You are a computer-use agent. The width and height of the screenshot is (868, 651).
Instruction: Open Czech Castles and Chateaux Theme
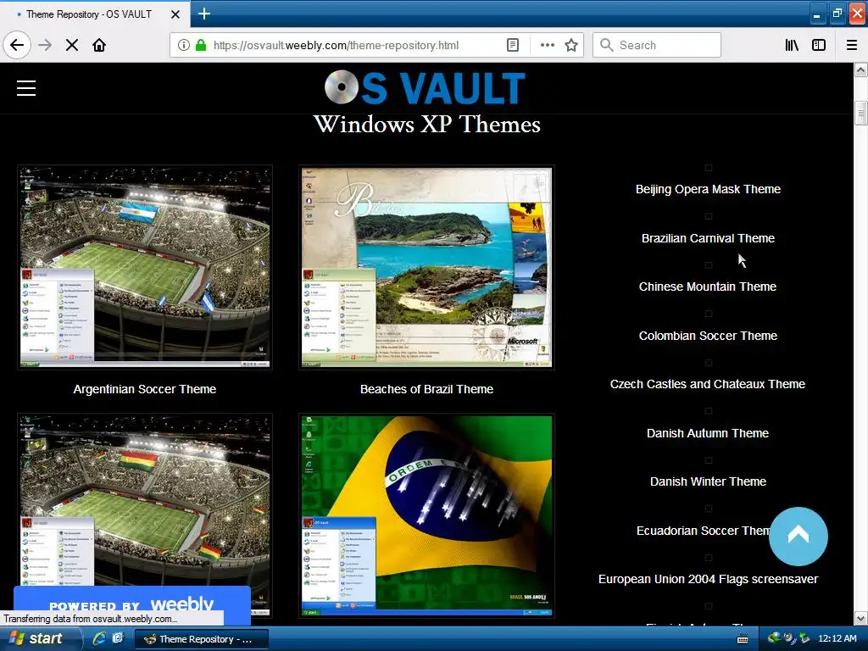(708, 384)
